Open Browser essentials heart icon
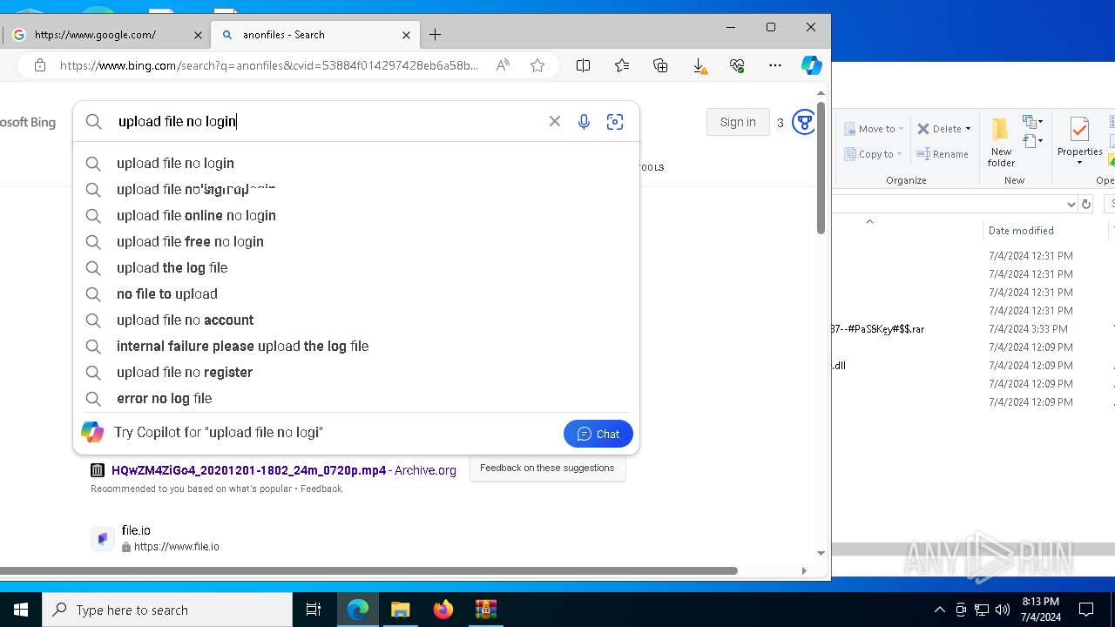The image size is (1115, 627). pos(737,65)
